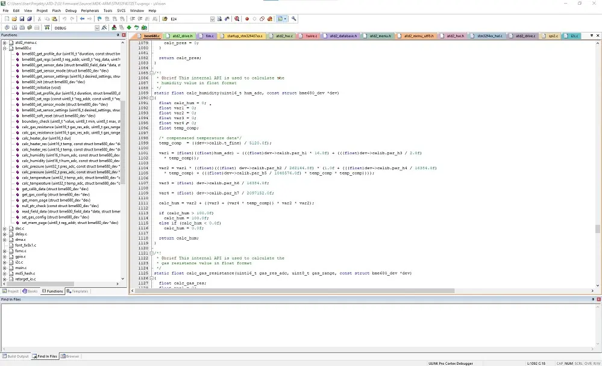Screen dimensions: 602x366
Task: Switch to the Build Output tab
Action: tap(16, 356)
